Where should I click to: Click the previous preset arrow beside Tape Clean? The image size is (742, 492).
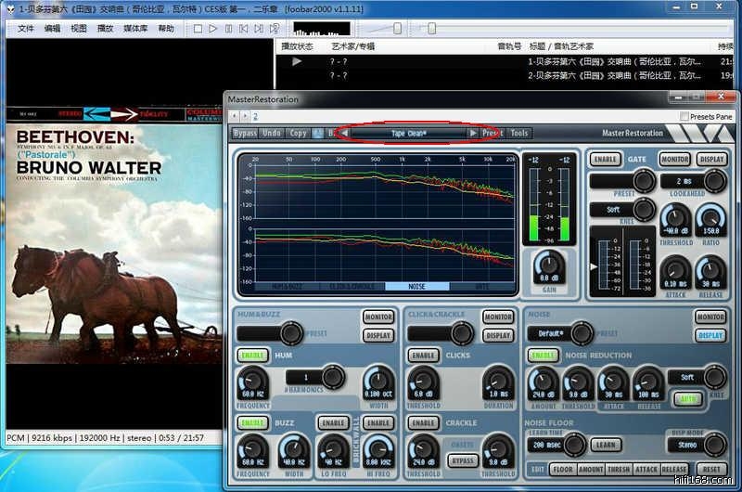[345, 134]
